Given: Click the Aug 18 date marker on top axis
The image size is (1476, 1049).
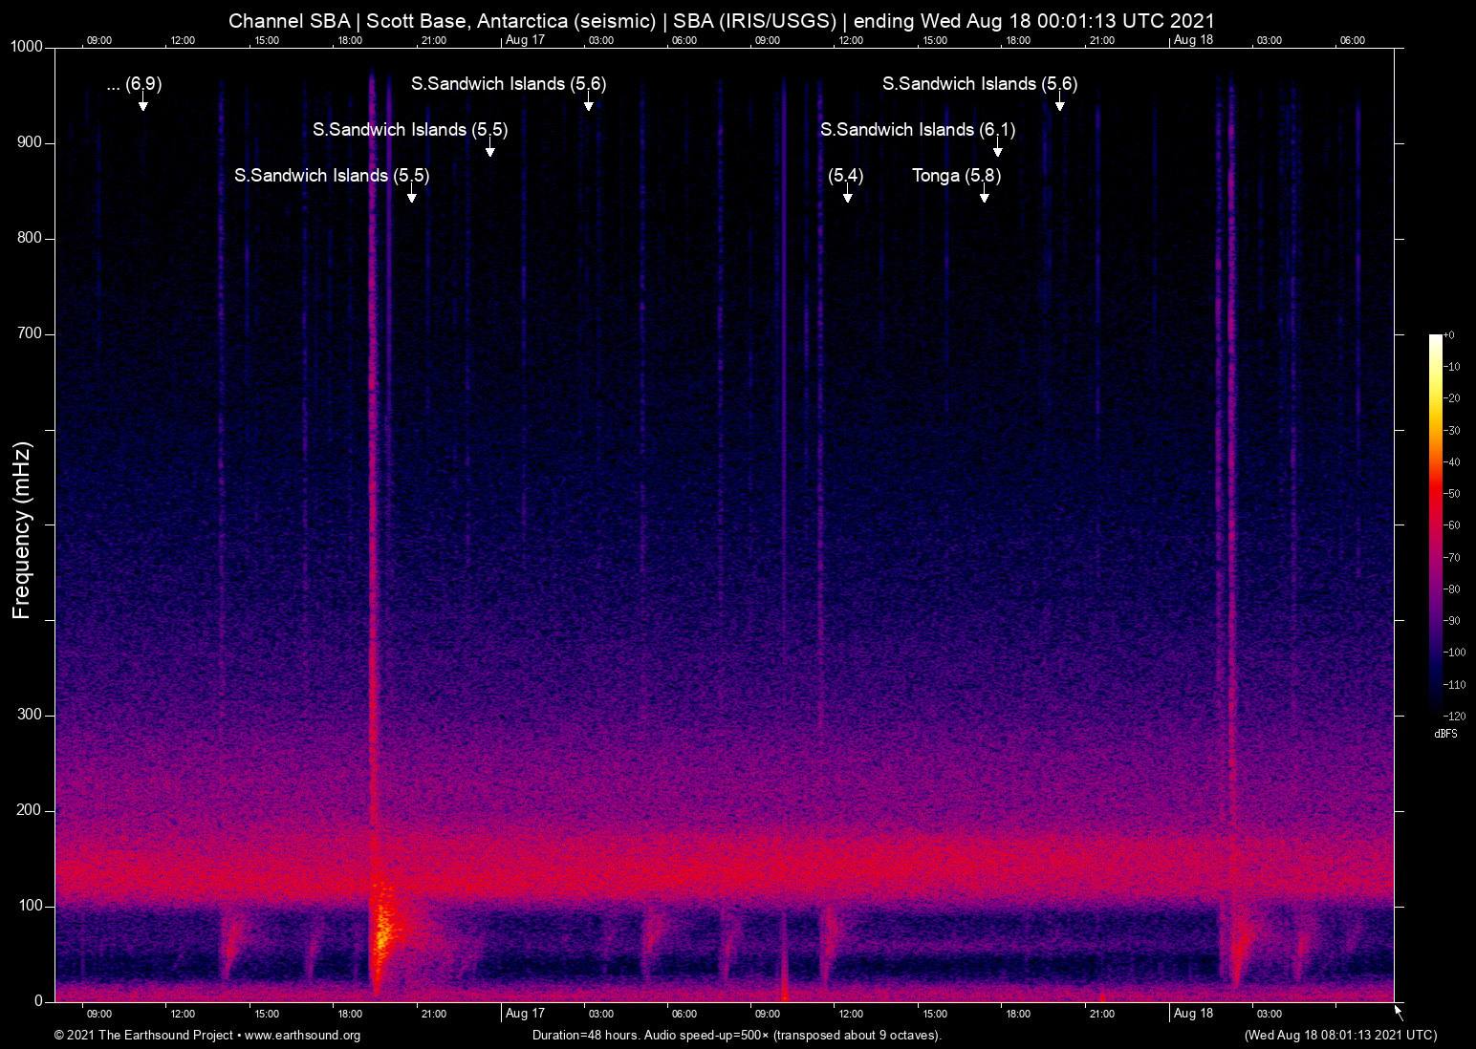Looking at the screenshot, I should coord(1193,40).
